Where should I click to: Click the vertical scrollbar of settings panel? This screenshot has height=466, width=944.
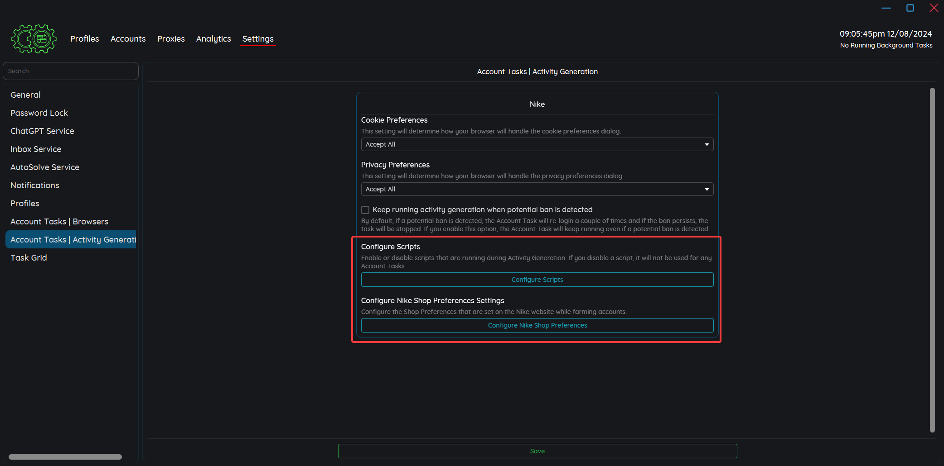tap(932, 260)
